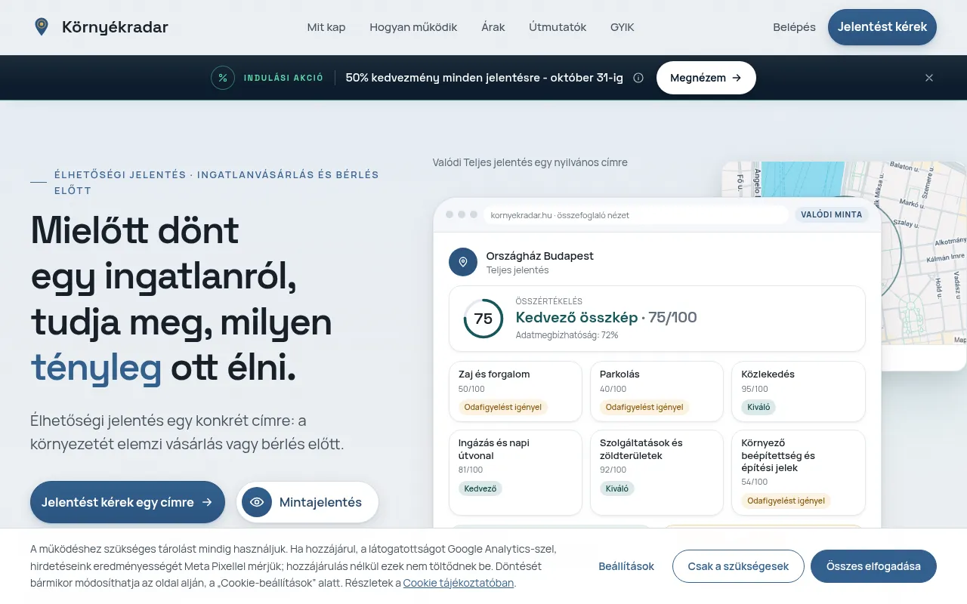Click the location pin icon beside Országház Budapest

tap(463, 262)
